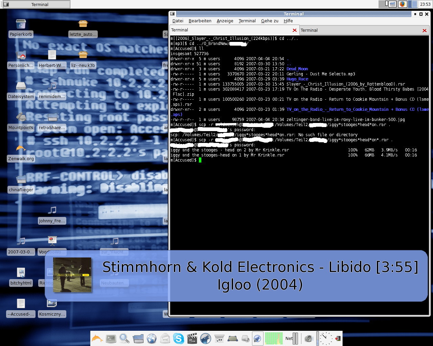This screenshot has height=346, width=433.
Task: Open the file manager folder launcher in the panel
Action: (x=138, y=339)
